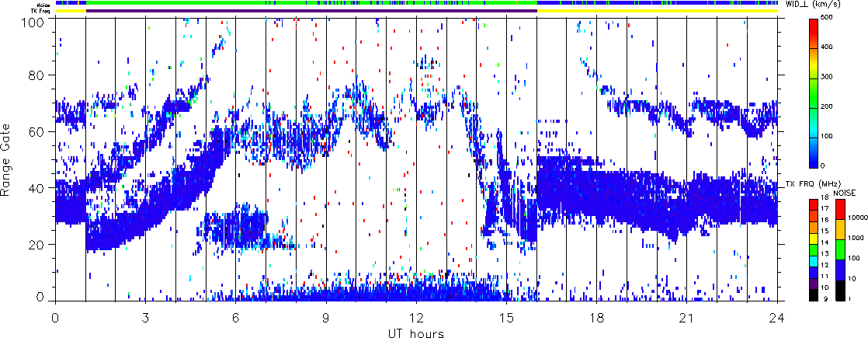Click the x-axis tick label 6
868x338 pixels.
click(x=236, y=319)
